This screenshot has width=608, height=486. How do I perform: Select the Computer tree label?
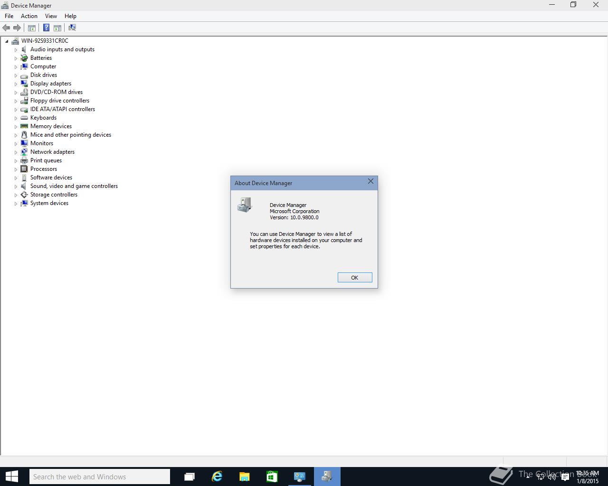click(43, 66)
